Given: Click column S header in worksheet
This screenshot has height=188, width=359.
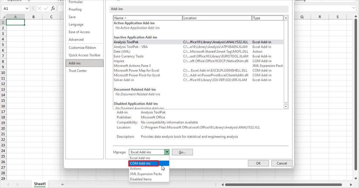Looking at the screenshot, I should point(338,17).
